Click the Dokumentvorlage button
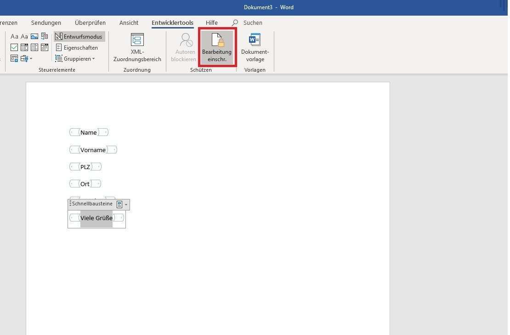Image resolution: width=510 pixels, height=335 pixels. [x=255, y=48]
